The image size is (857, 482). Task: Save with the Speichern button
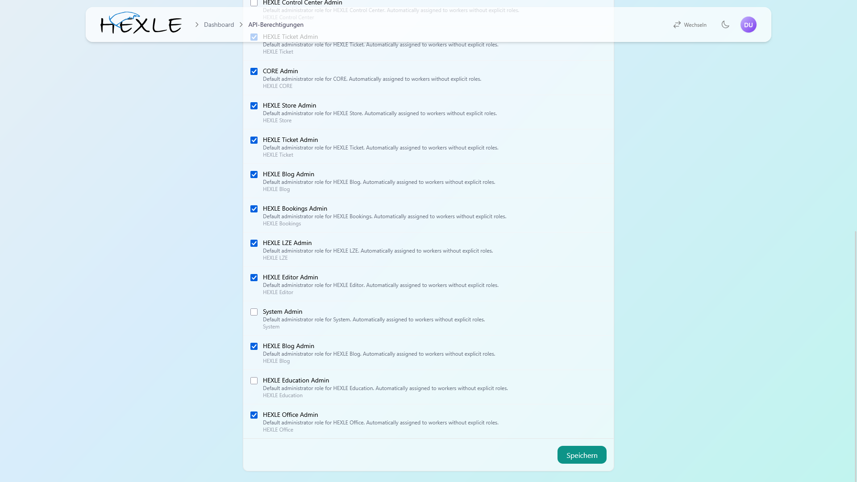582,455
